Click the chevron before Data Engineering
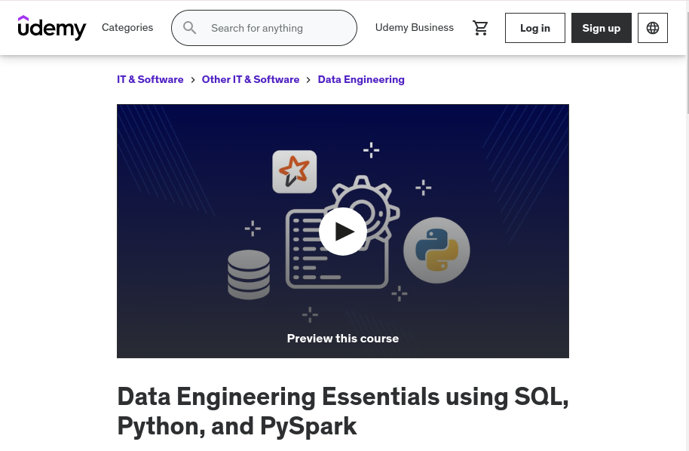 coord(308,79)
